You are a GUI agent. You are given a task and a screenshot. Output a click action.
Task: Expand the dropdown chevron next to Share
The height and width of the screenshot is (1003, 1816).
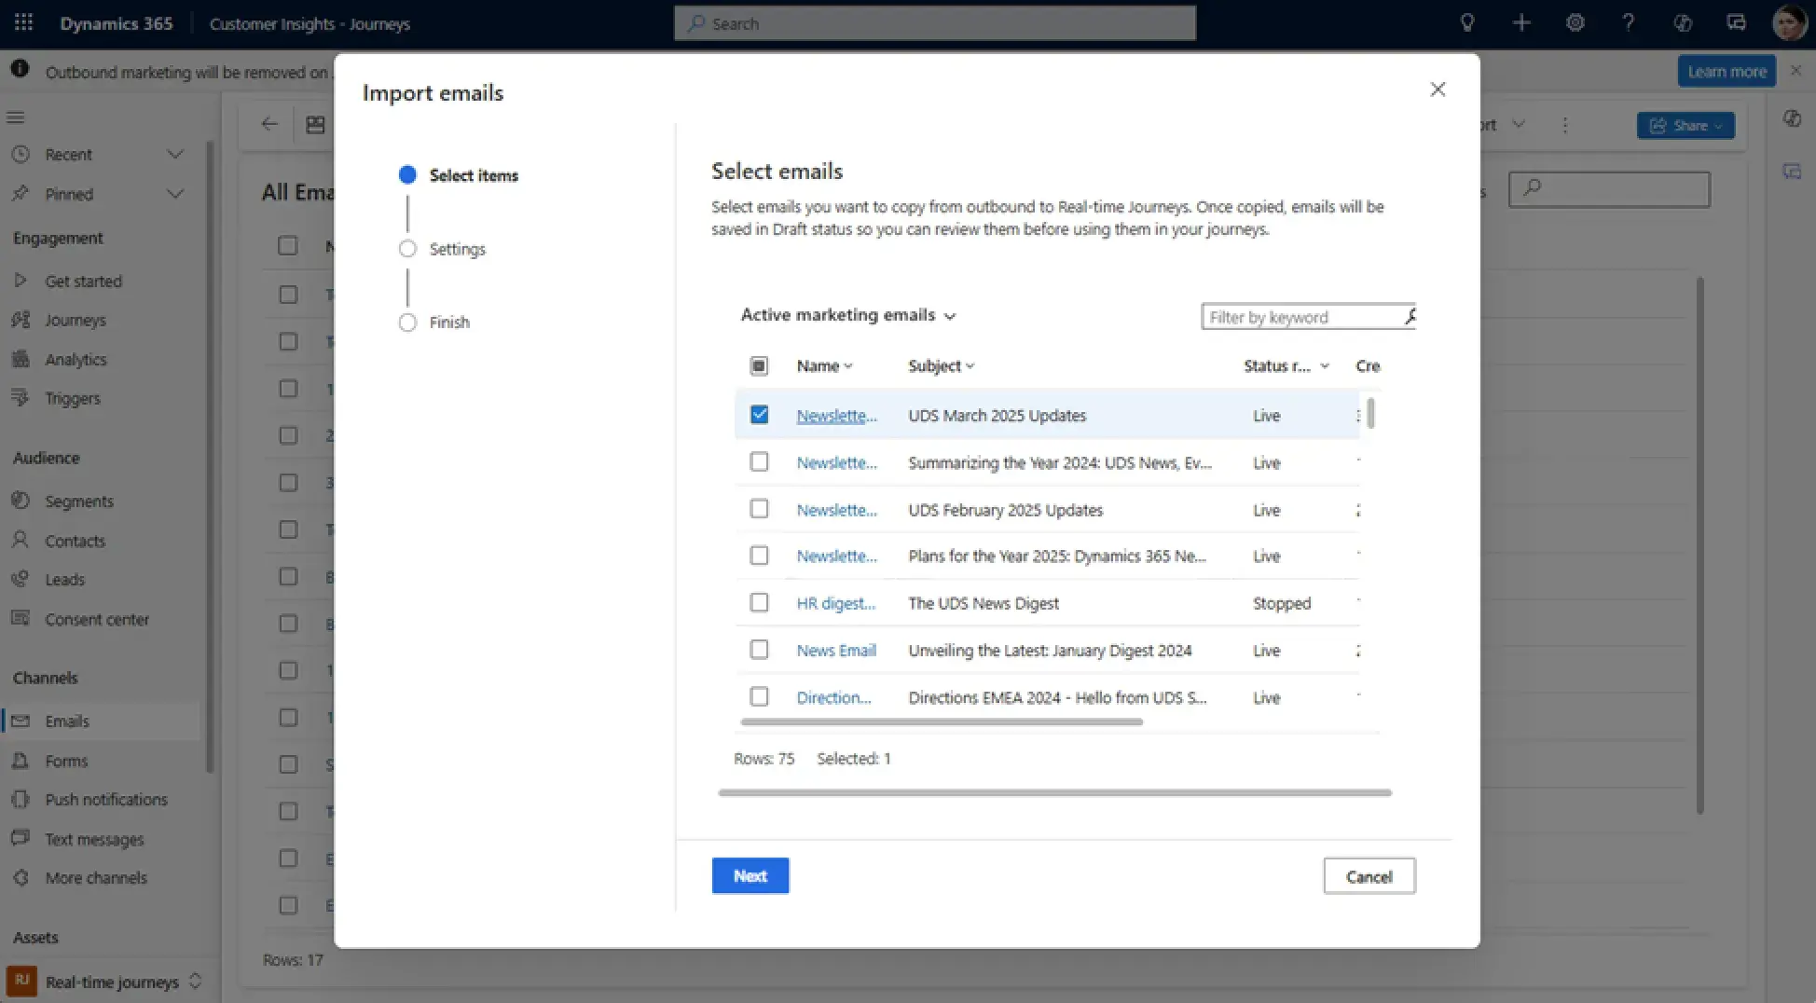coord(1718,126)
